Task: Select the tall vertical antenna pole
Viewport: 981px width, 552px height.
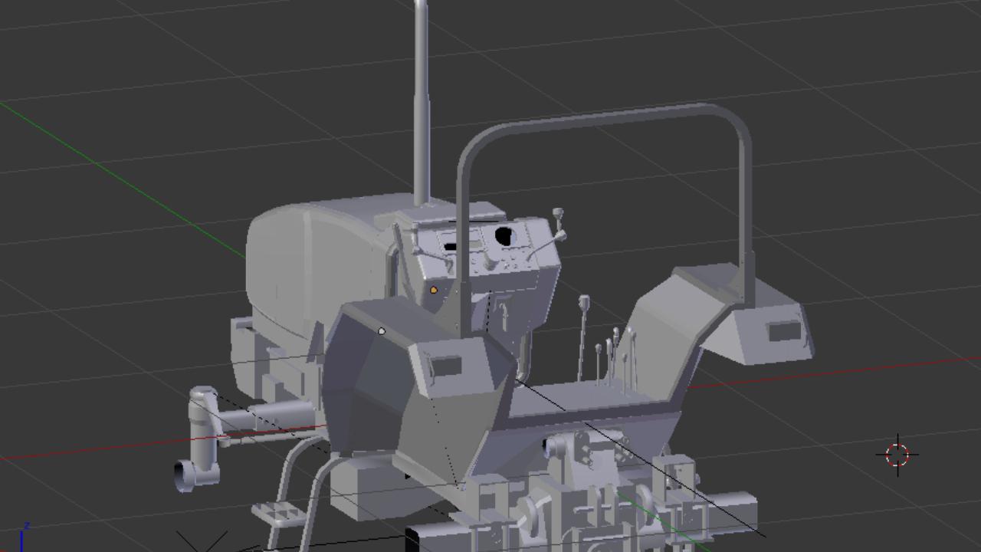Action: [x=422, y=103]
